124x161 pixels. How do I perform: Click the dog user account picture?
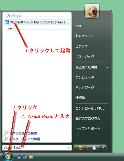point(92,11)
